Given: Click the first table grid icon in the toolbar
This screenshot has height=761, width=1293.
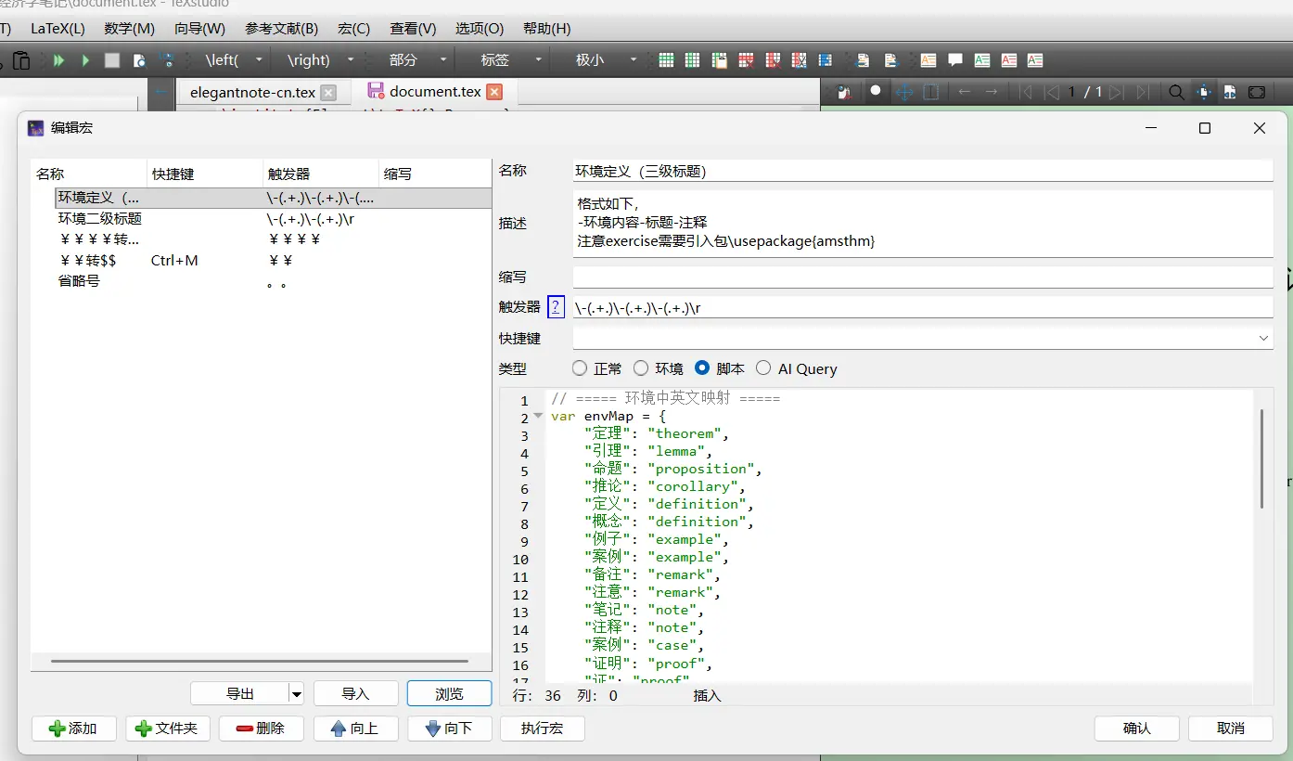Looking at the screenshot, I should 666,60.
